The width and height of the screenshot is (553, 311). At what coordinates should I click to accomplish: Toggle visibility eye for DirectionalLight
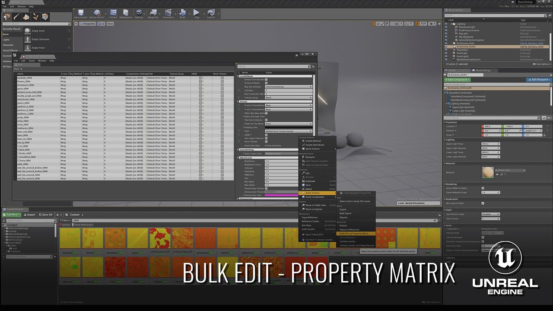[x=446, y=27]
